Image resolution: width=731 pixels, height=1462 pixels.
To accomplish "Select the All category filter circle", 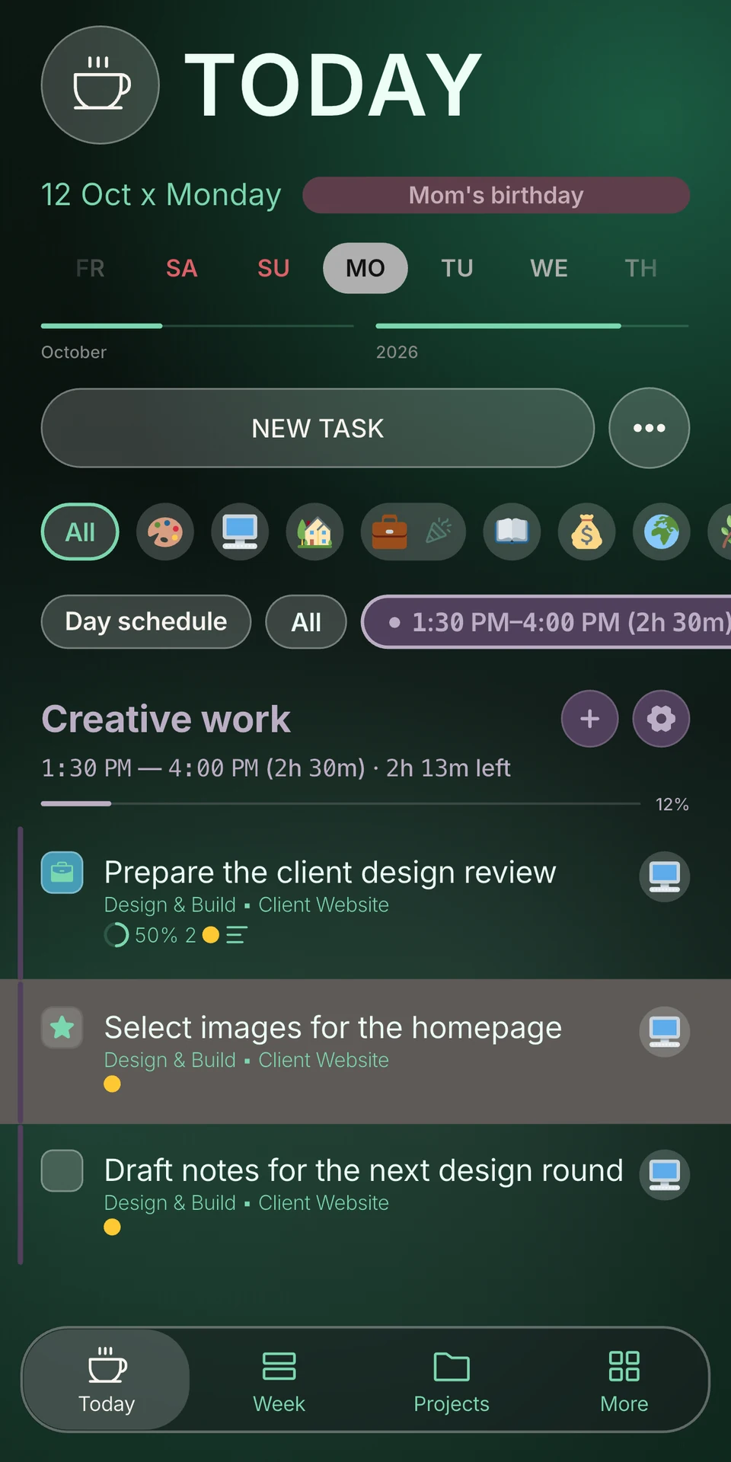I will click(x=80, y=531).
